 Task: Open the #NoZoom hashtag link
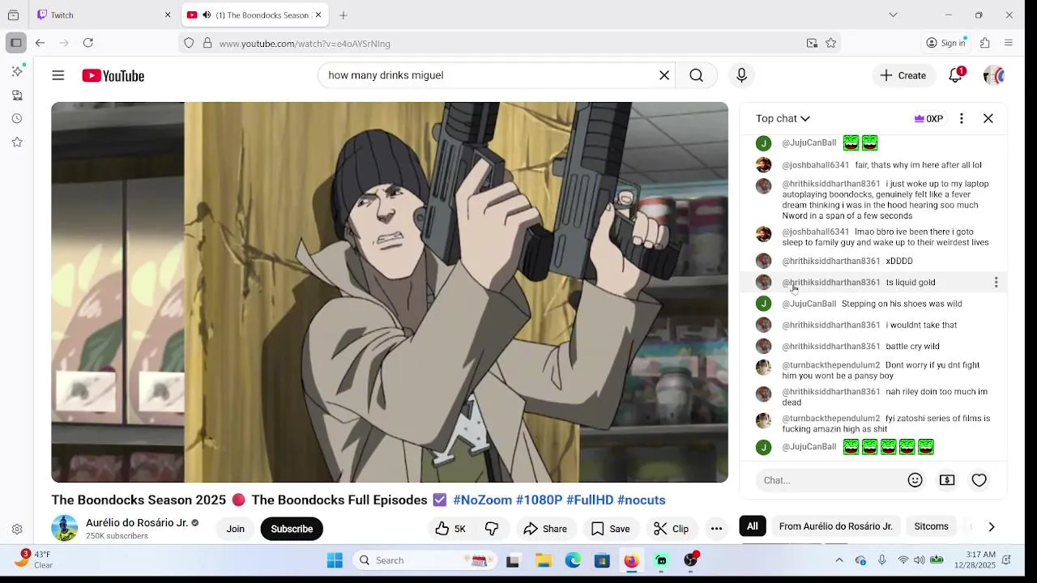click(482, 500)
